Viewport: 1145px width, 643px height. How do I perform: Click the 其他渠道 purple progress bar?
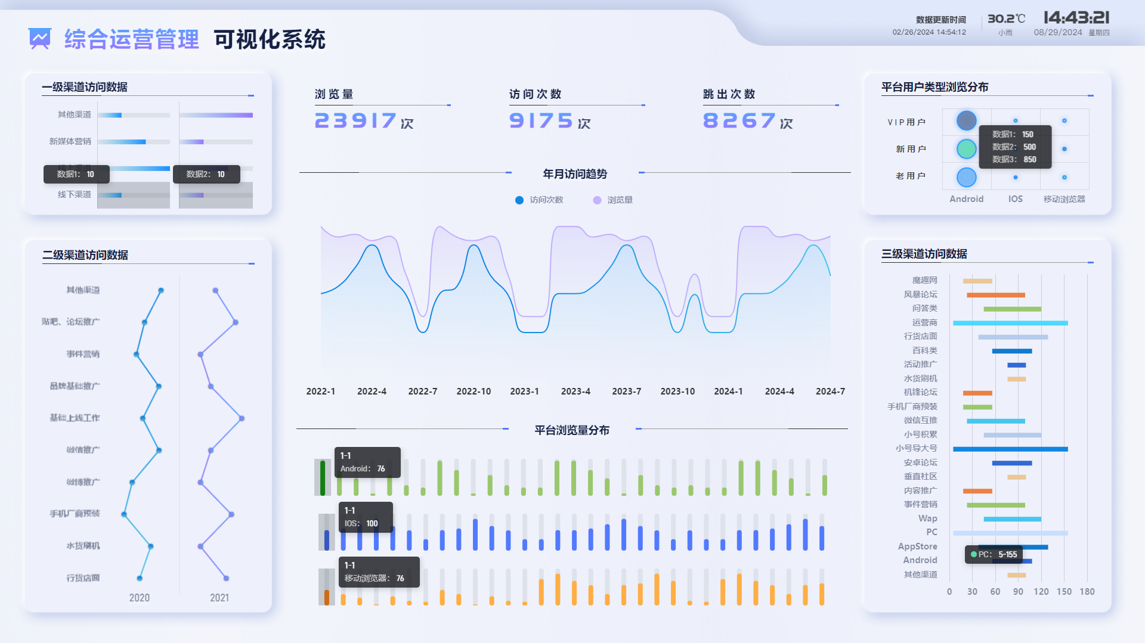click(x=216, y=115)
